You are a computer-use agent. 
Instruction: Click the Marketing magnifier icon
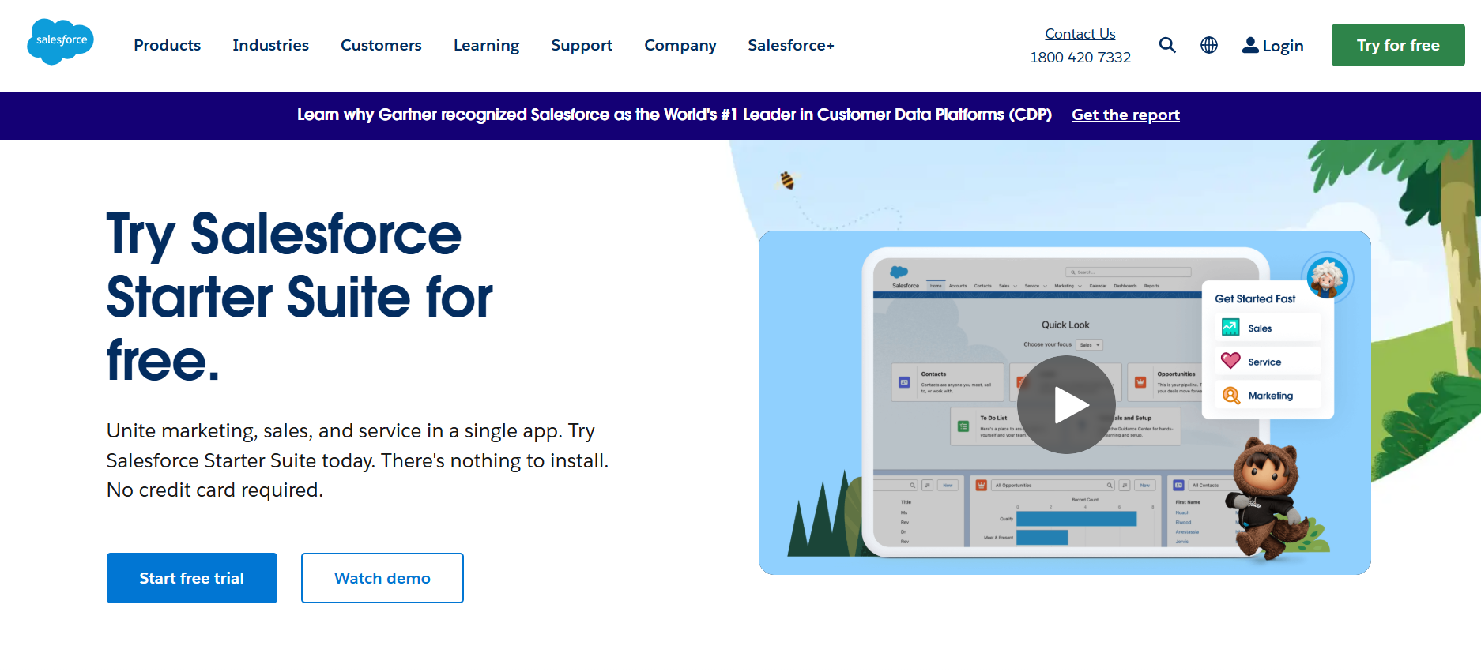pos(1230,395)
